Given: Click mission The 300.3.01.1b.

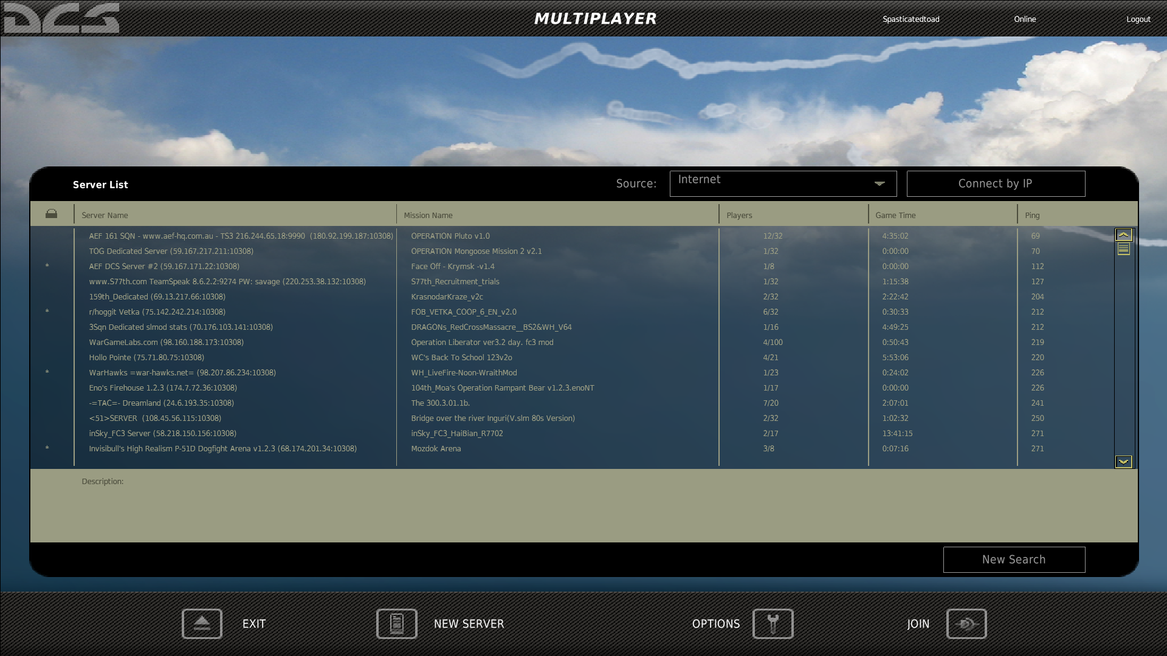Looking at the screenshot, I should point(440,403).
